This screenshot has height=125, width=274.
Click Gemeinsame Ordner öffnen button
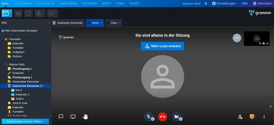[x=25, y=121]
